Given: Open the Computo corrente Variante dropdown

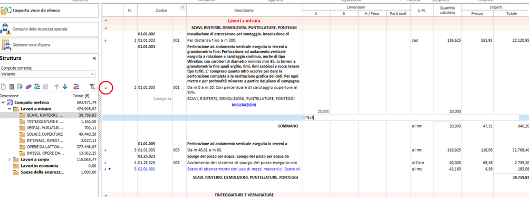Looking at the screenshot, I should click(x=48, y=73).
